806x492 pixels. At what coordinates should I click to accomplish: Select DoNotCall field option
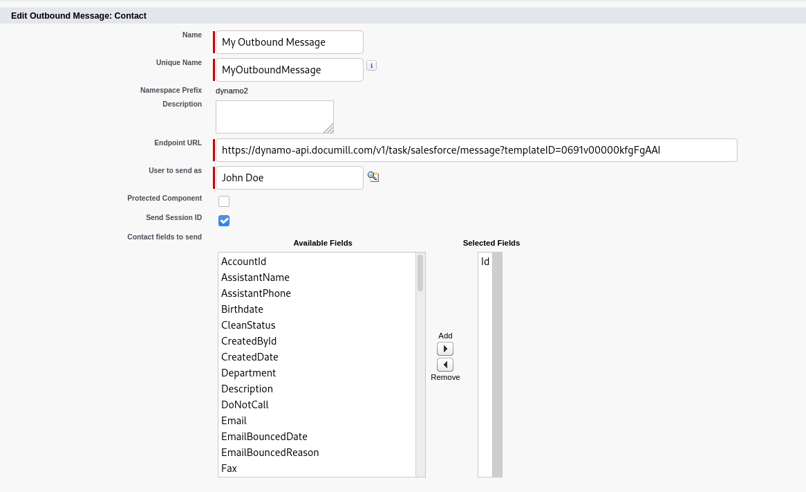(245, 405)
